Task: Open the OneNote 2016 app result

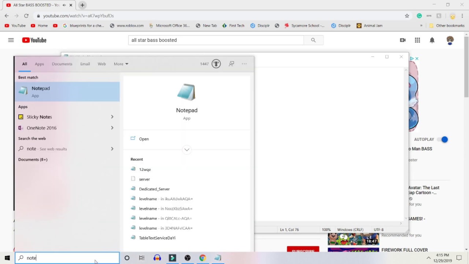Action: (41, 128)
